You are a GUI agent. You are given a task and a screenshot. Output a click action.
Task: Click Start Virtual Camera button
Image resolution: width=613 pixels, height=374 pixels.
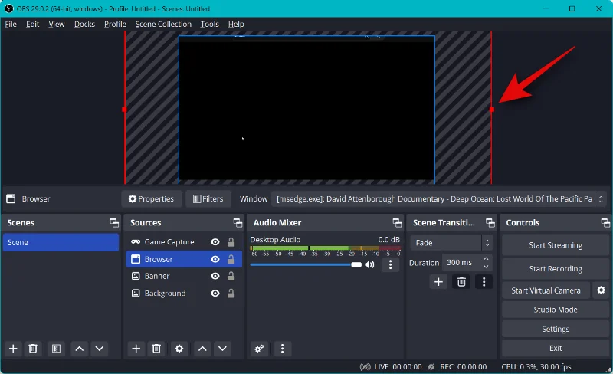(x=546, y=290)
